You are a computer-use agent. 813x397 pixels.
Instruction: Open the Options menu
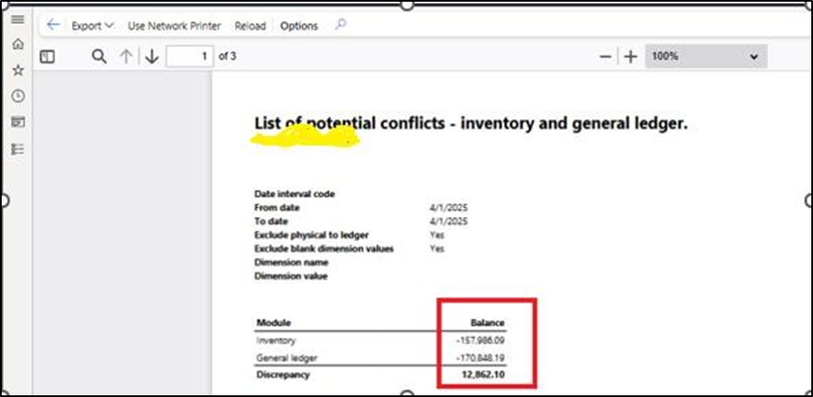tap(299, 26)
